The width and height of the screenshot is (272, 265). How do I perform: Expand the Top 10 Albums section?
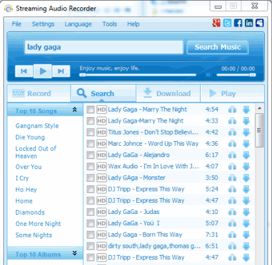point(75,253)
